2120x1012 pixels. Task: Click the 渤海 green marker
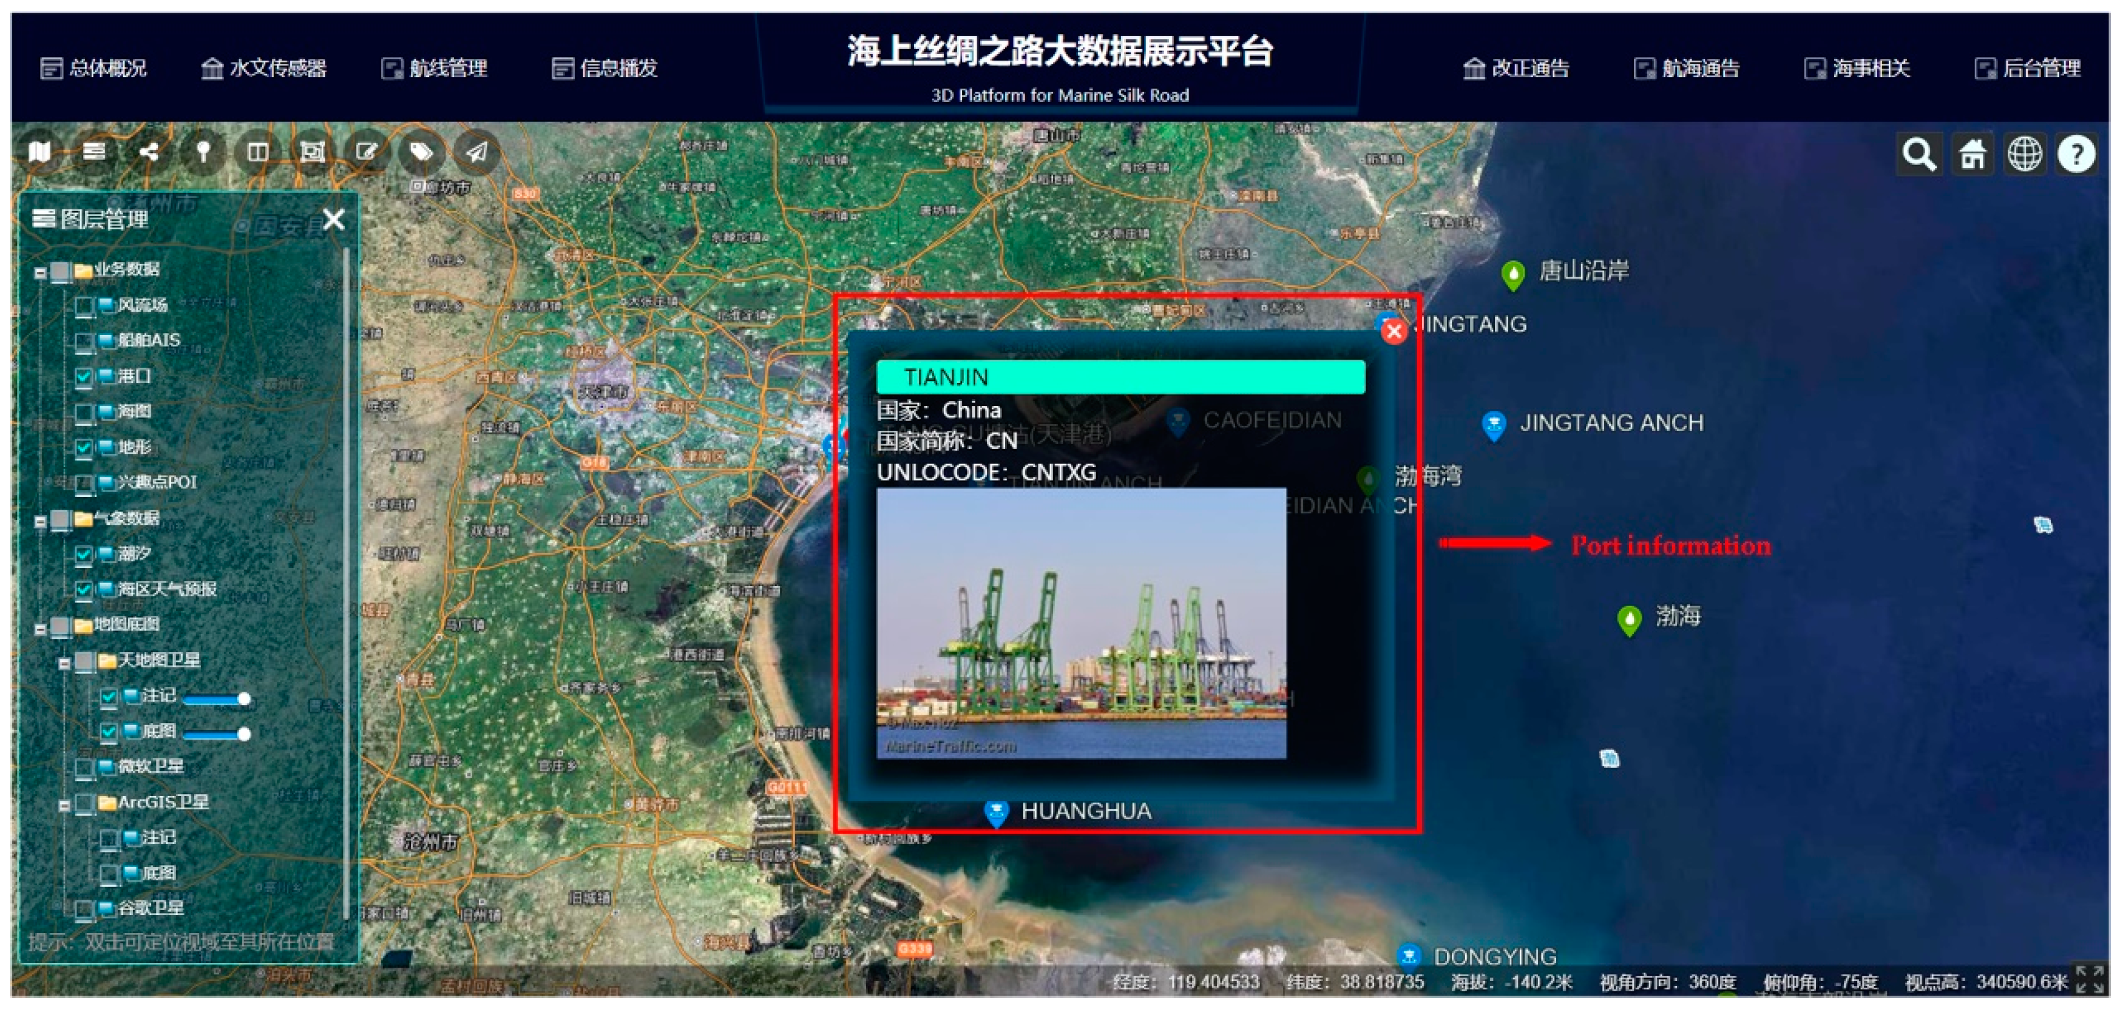[1630, 620]
